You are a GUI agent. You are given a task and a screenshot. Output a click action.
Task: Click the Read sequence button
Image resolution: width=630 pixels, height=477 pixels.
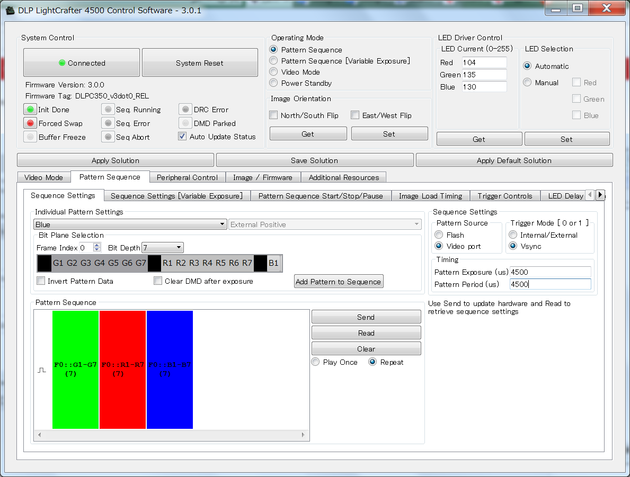[x=366, y=333]
